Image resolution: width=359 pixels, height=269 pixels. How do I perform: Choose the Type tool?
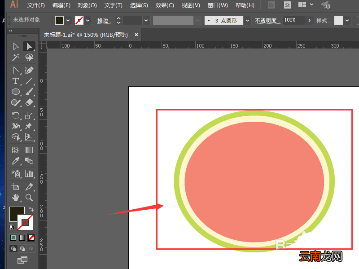(16, 81)
